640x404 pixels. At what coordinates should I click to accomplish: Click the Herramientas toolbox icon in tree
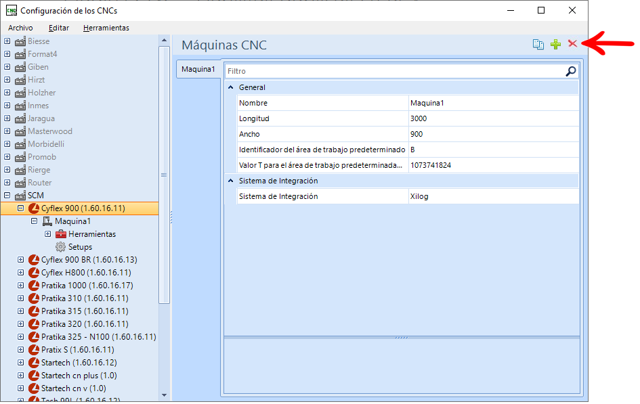click(61, 234)
